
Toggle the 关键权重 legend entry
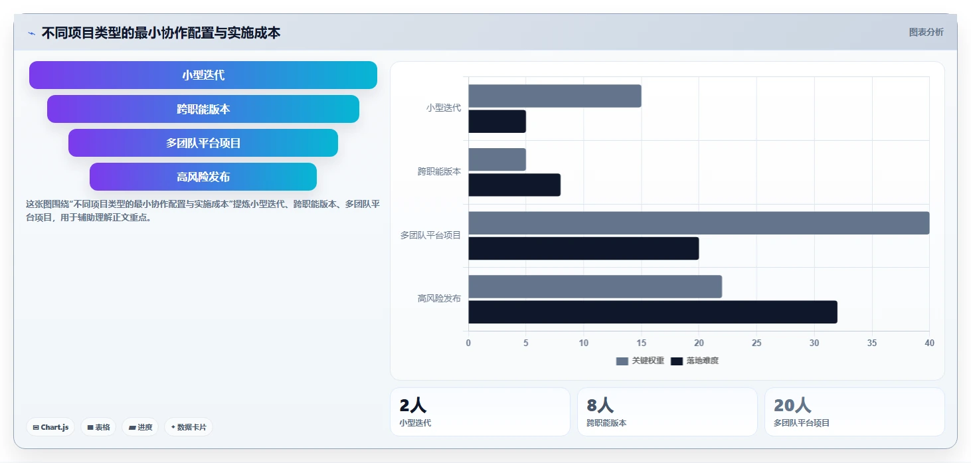tap(640, 361)
